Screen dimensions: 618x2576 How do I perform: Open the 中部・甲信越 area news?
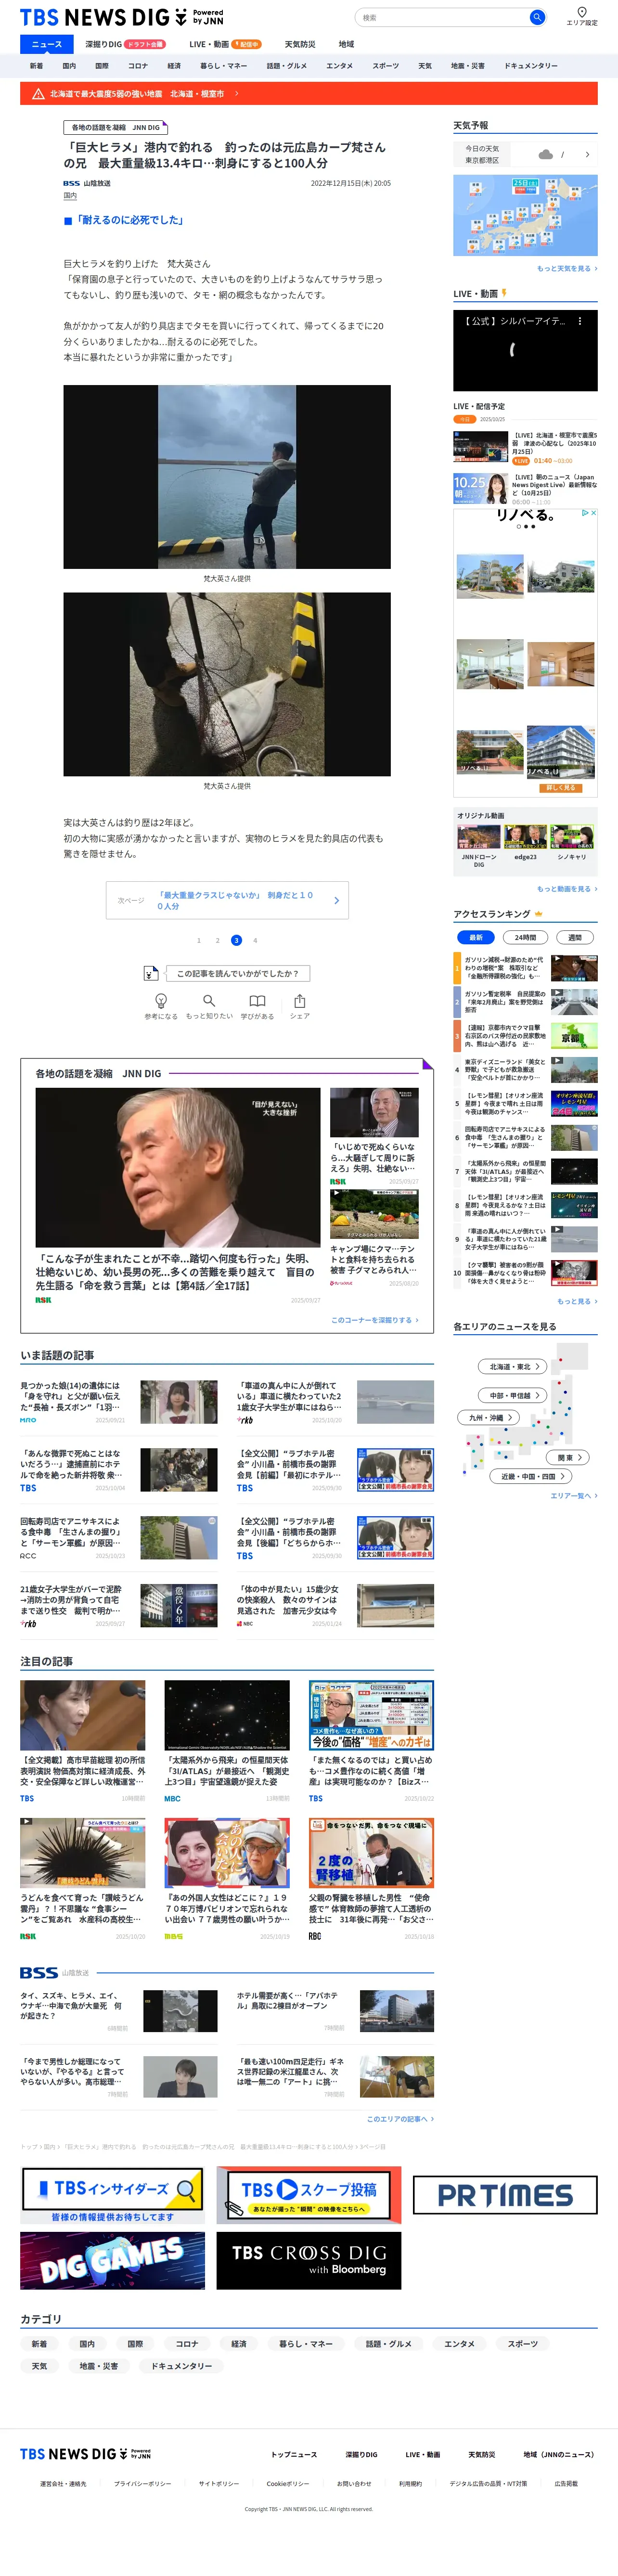point(514,1395)
